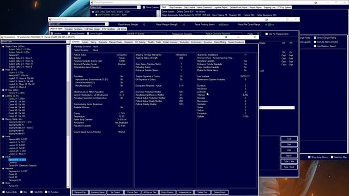Open the GU Training tab
349x196 pixels.
point(140,42)
